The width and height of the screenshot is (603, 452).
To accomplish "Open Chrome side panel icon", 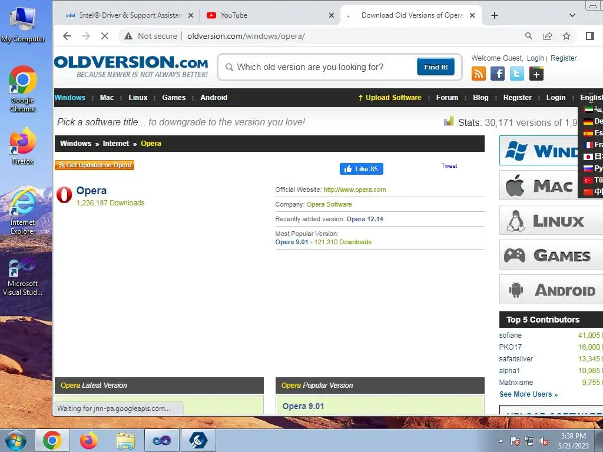I will pos(590,36).
